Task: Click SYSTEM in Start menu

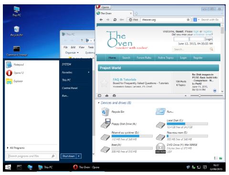Action: [x=66, y=65]
